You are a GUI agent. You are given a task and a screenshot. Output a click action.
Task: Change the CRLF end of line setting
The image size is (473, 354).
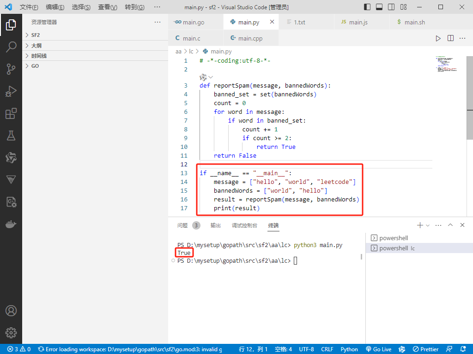pos(327,349)
